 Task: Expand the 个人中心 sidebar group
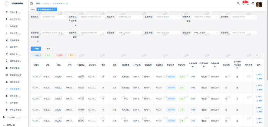pos(14,117)
